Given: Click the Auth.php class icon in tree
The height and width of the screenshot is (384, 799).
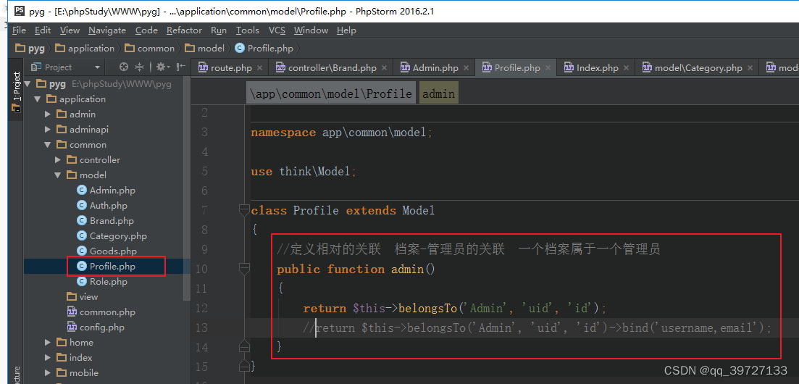Looking at the screenshot, I should tap(82, 206).
